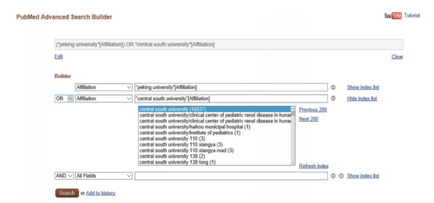Select "central south university 110 xiangya (3)"
Screen dimensions: 434x203
coord(181,144)
